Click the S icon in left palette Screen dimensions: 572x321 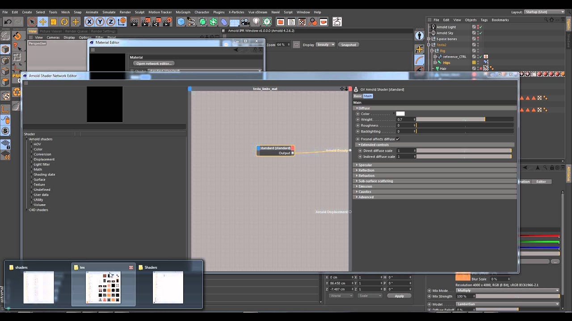click(5, 131)
